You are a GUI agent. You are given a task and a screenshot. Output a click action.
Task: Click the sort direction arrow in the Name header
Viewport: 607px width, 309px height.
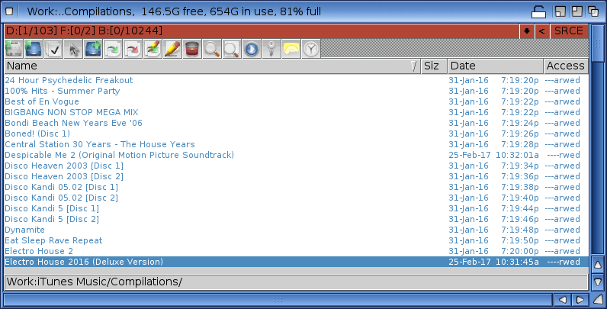click(413, 66)
